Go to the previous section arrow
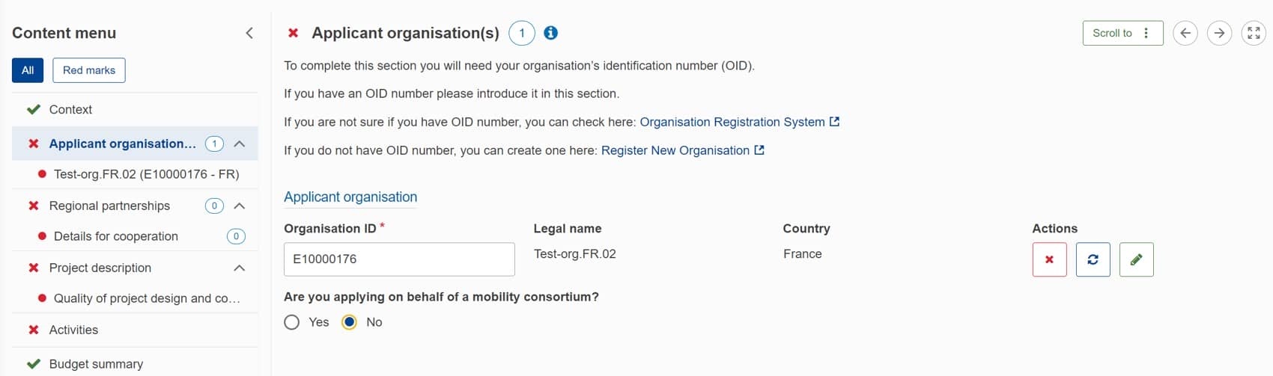Image resolution: width=1273 pixels, height=376 pixels. coord(1185,33)
